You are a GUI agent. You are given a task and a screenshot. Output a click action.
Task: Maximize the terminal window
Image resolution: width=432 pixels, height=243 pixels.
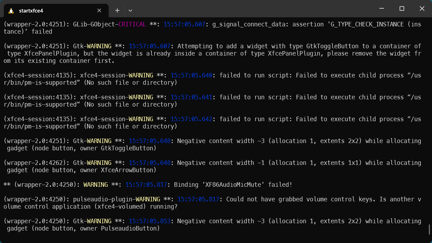[402, 9]
